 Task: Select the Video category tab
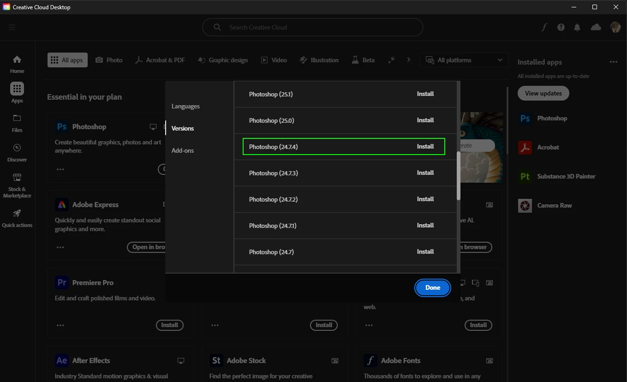pos(274,60)
